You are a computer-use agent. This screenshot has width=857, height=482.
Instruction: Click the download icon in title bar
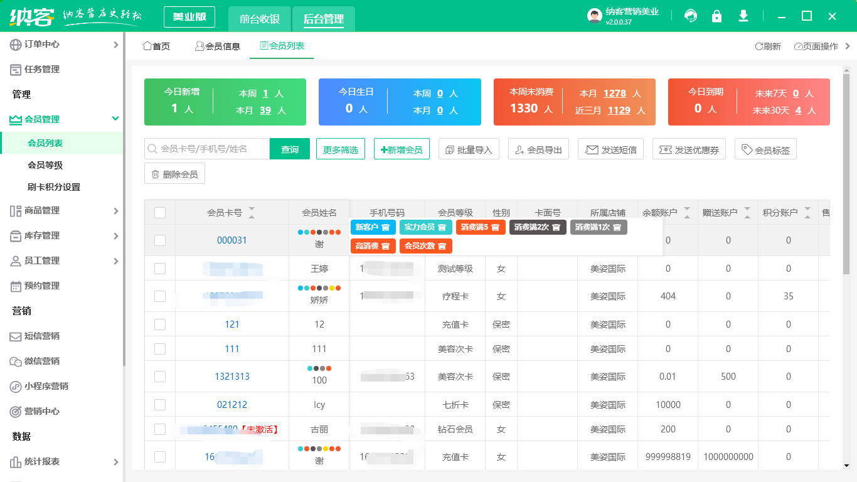[x=743, y=16]
